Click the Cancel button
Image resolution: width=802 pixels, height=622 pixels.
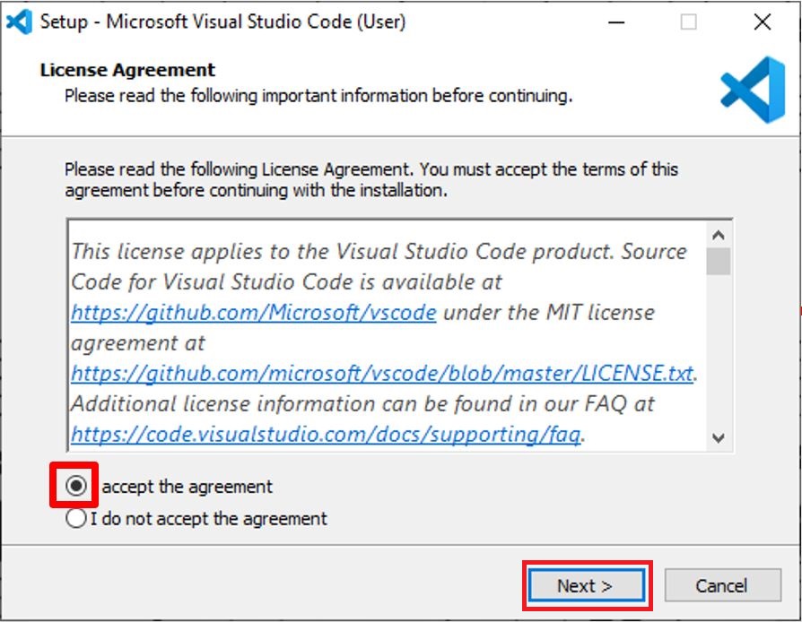click(x=722, y=586)
